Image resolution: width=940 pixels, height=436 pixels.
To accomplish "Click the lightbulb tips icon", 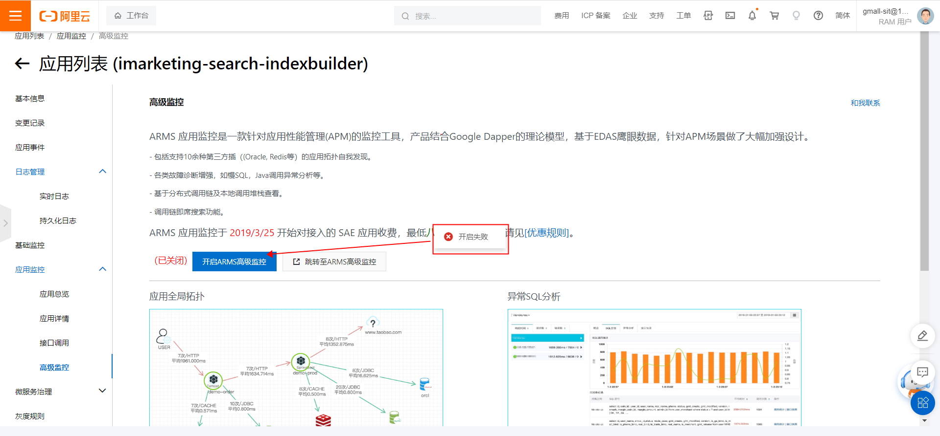I will (x=796, y=16).
